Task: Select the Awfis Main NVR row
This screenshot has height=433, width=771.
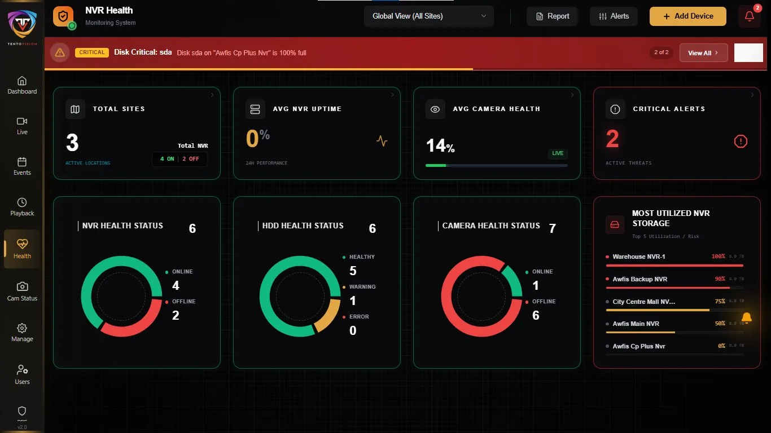Action: [x=674, y=326]
